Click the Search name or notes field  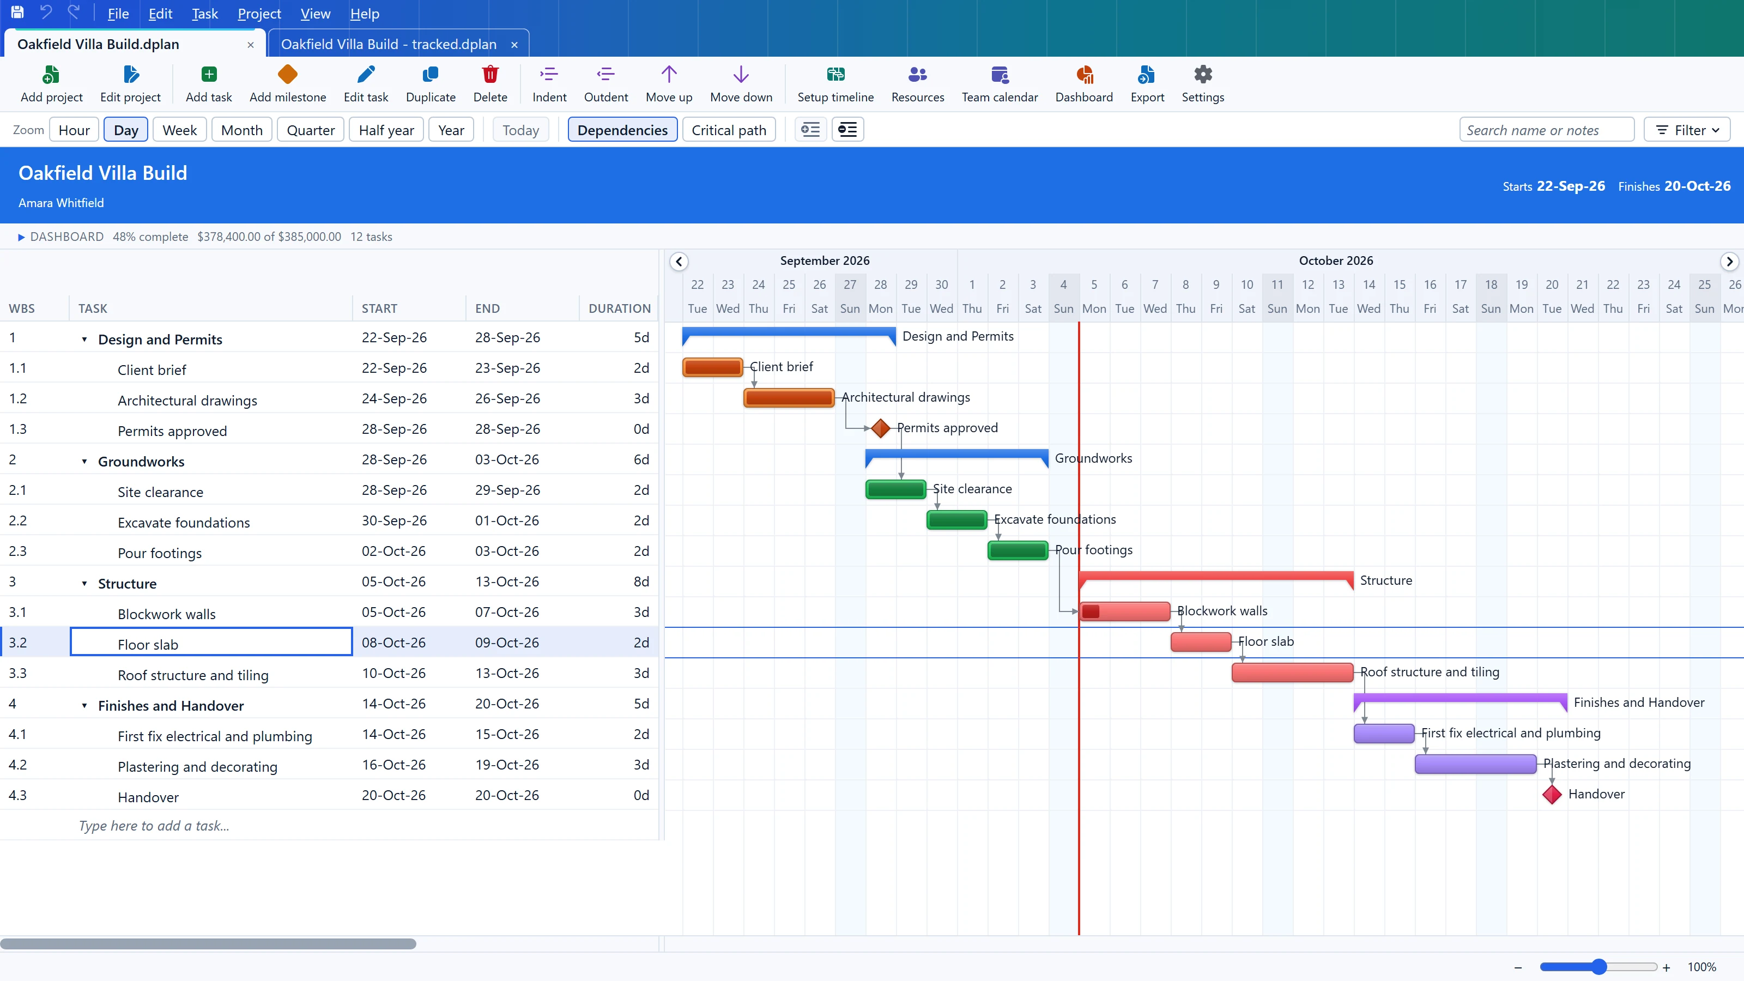point(1546,130)
